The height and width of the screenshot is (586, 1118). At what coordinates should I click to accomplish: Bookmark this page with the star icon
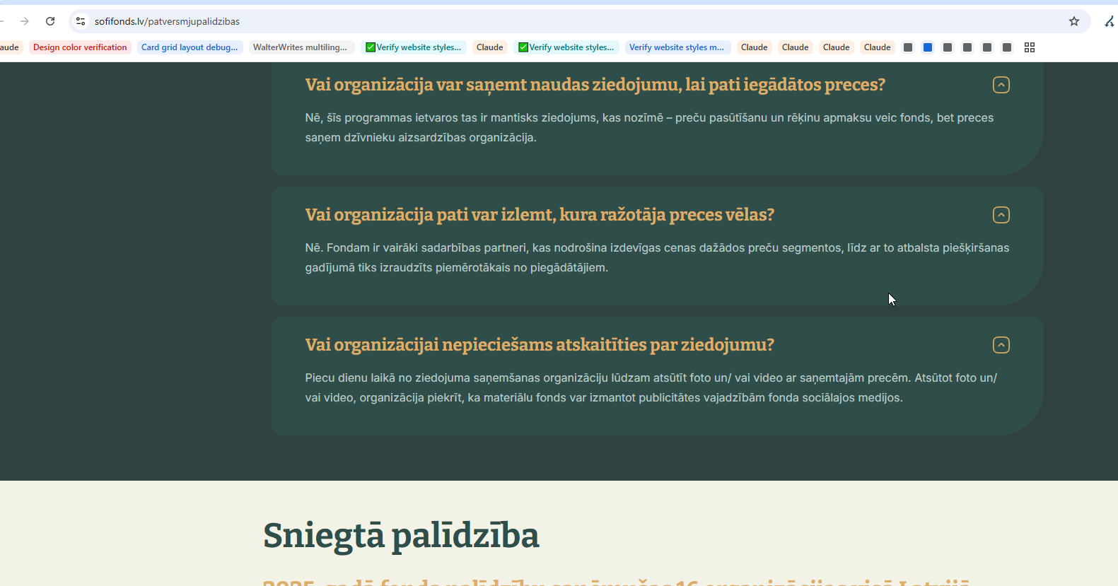[1074, 21]
